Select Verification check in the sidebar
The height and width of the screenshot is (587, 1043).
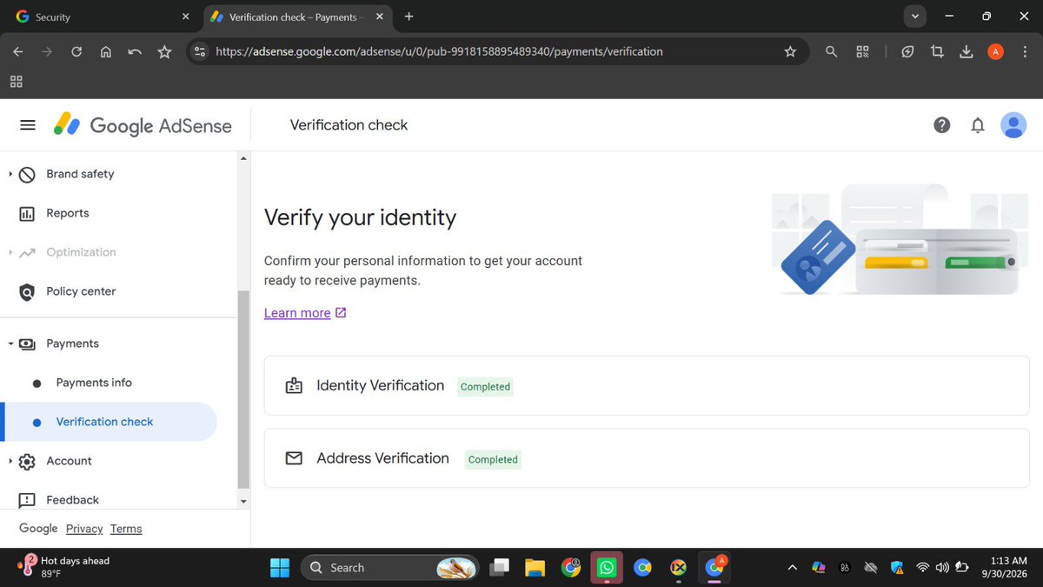click(110, 422)
